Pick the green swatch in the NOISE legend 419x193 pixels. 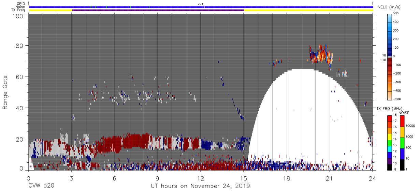tap(402, 143)
